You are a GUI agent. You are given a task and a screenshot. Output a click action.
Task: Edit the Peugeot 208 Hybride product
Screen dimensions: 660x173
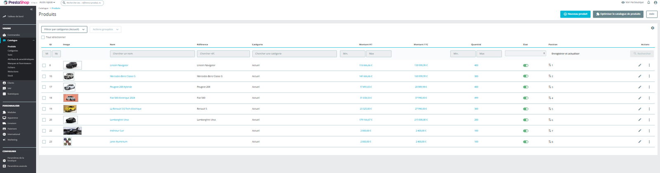(x=640, y=87)
